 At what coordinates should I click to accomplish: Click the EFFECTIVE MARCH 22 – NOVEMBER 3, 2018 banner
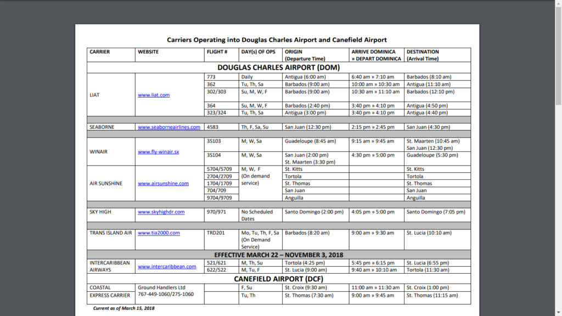pyautogui.click(x=278, y=255)
